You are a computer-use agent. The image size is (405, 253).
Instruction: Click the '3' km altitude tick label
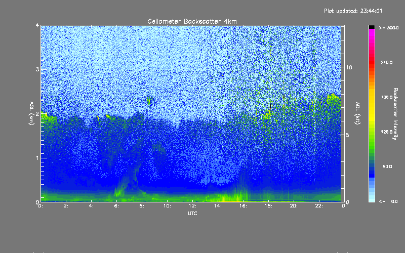(37, 69)
